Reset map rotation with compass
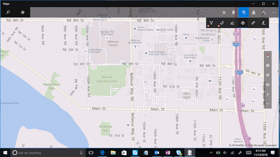 tap(268, 56)
